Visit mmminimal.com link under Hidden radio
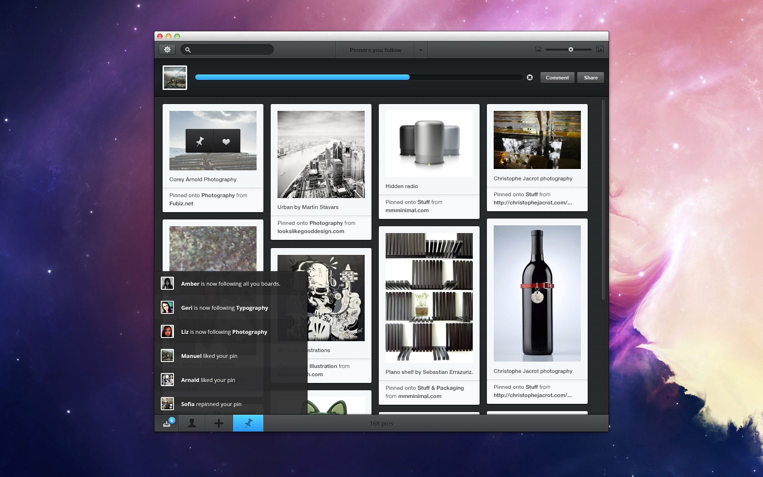Image resolution: width=763 pixels, height=477 pixels. (407, 210)
